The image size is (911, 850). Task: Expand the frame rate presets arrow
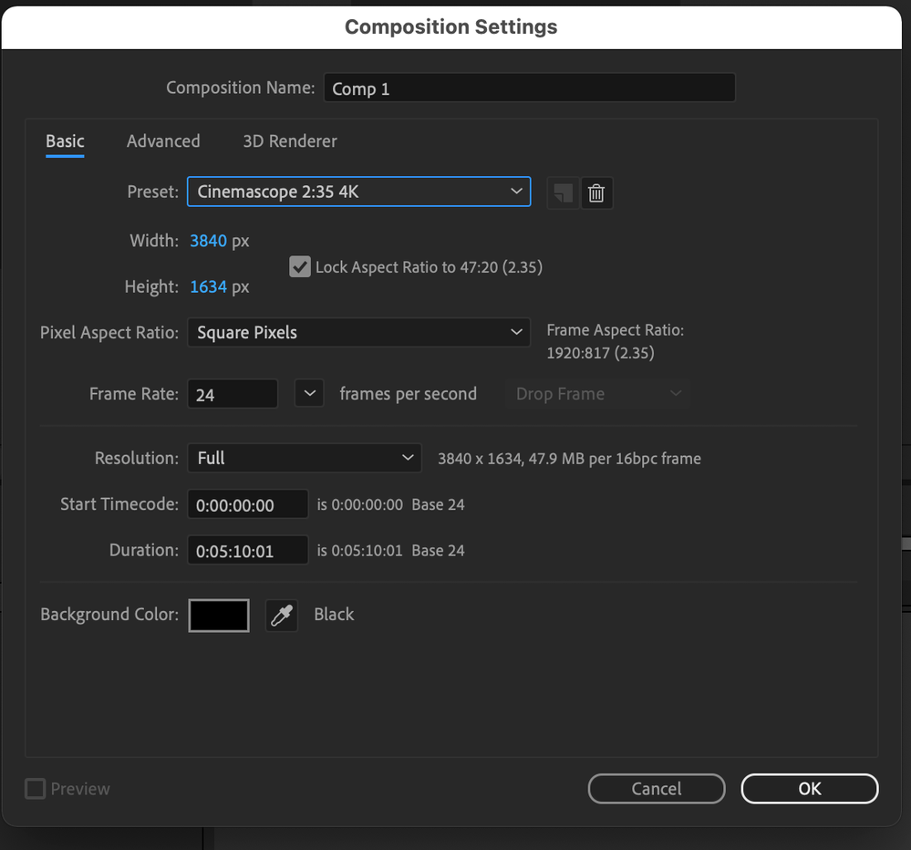[309, 393]
